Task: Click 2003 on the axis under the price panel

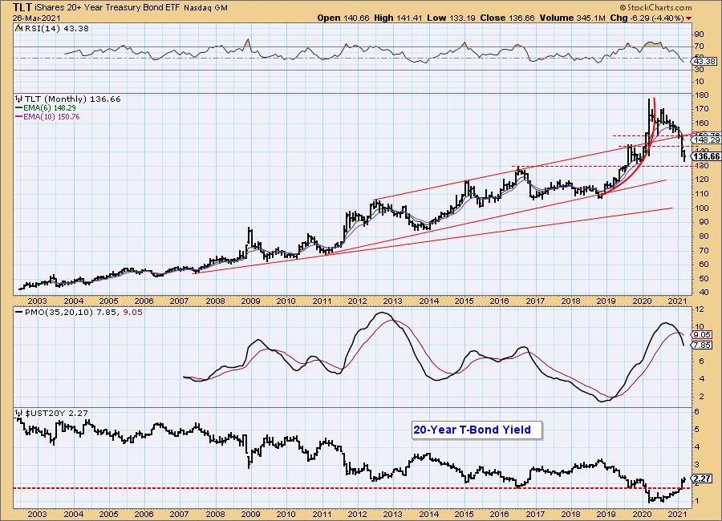Action: [x=37, y=301]
